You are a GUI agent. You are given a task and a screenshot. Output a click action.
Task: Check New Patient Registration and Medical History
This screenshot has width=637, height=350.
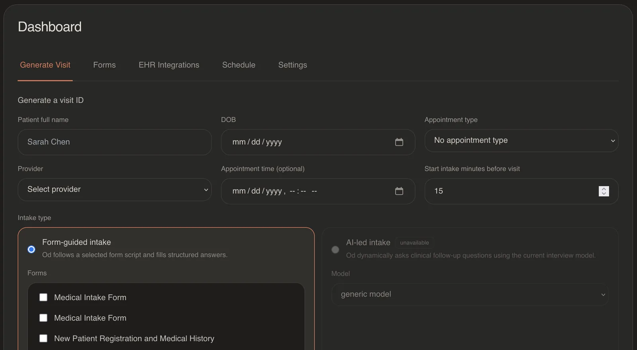[43, 338]
